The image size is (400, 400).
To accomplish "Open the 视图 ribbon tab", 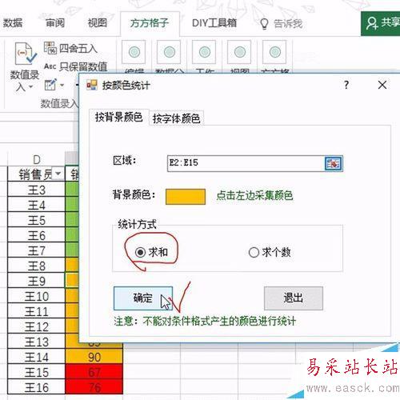I will tap(98, 23).
